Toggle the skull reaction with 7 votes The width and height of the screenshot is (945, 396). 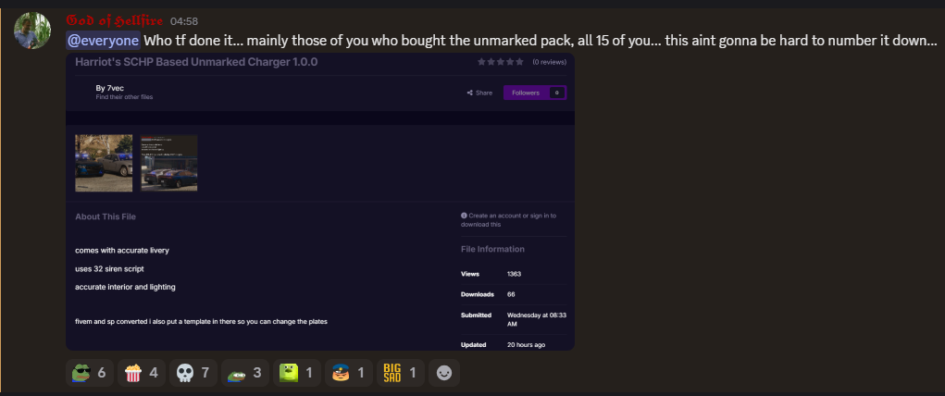pos(194,374)
